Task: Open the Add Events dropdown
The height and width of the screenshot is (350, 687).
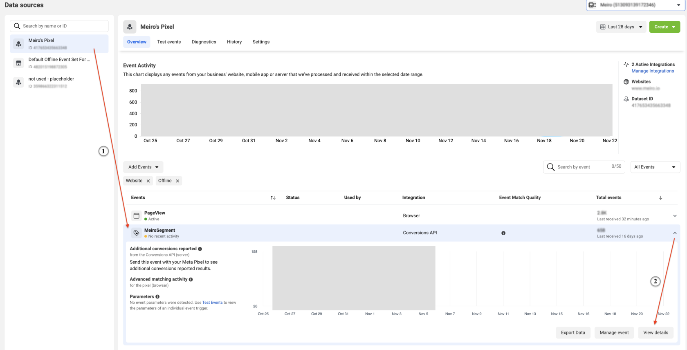Action: point(144,167)
